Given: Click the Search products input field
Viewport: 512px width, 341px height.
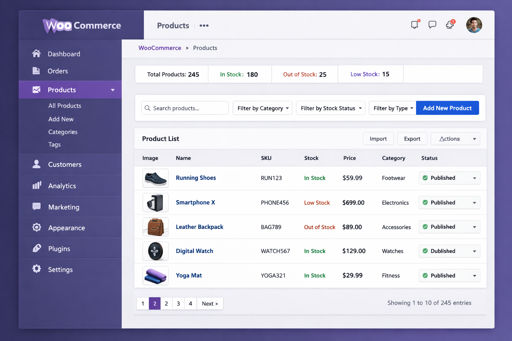Looking at the screenshot, I should tap(185, 108).
